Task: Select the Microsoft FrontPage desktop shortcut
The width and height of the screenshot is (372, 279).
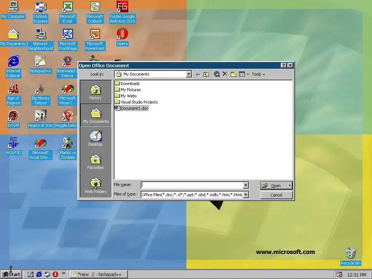Action: point(68,40)
